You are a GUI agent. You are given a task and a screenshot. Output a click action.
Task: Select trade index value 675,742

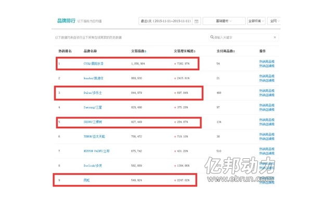[x=136, y=151]
